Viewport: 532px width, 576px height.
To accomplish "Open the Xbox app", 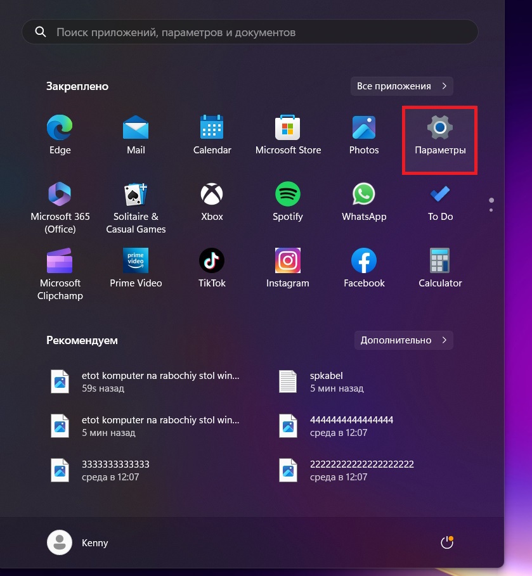I will (212, 202).
